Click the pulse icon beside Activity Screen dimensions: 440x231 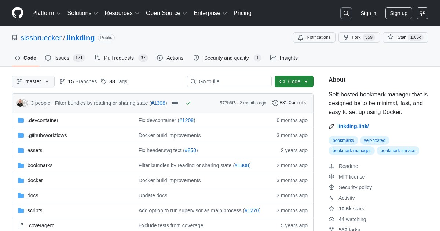(331, 198)
